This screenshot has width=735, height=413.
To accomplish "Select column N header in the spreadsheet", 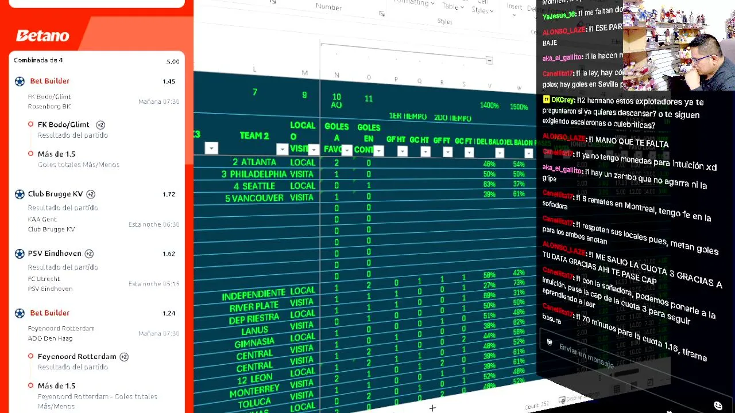I will [x=336, y=75].
